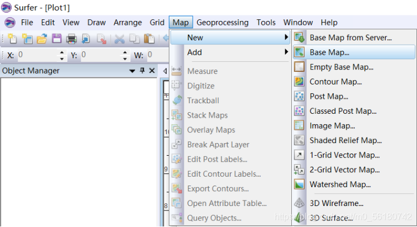Click the Watershed Map icon

pyautogui.click(x=299, y=184)
